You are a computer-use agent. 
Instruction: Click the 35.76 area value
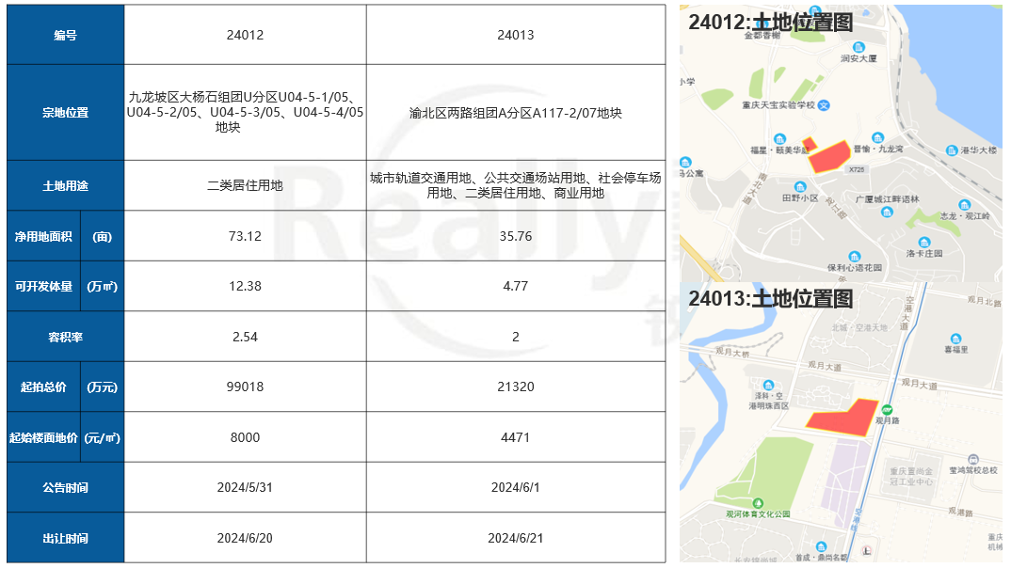pos(516,236)
